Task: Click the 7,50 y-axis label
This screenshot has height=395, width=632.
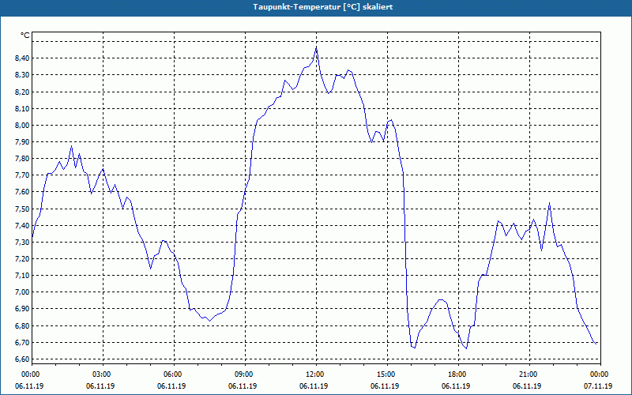Action: coord(22,209)
